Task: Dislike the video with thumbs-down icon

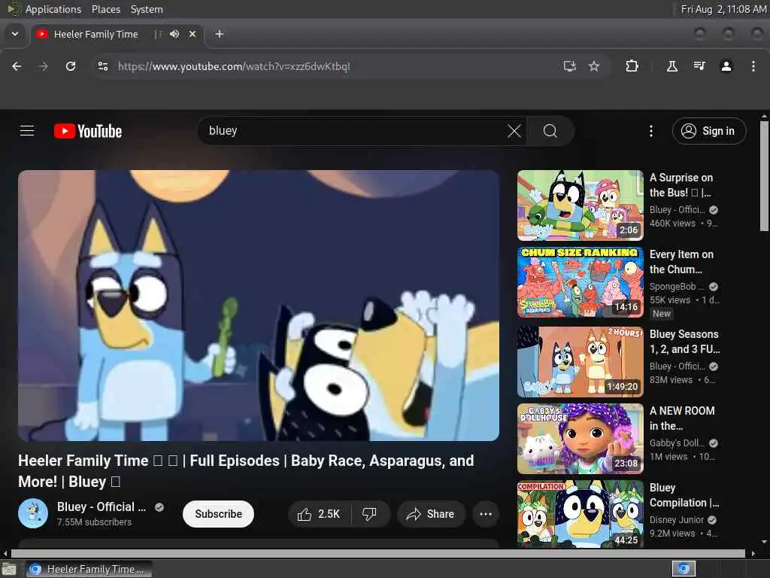Action: pos(369,514)
